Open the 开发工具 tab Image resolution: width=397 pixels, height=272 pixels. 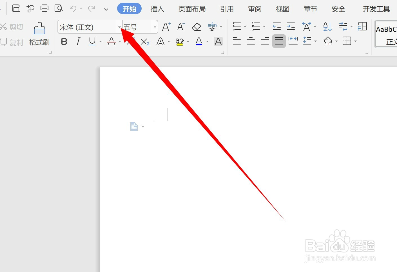tap(376, 9)
